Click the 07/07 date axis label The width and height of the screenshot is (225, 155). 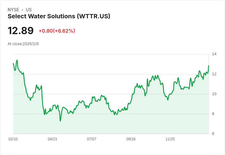[91, 139]
